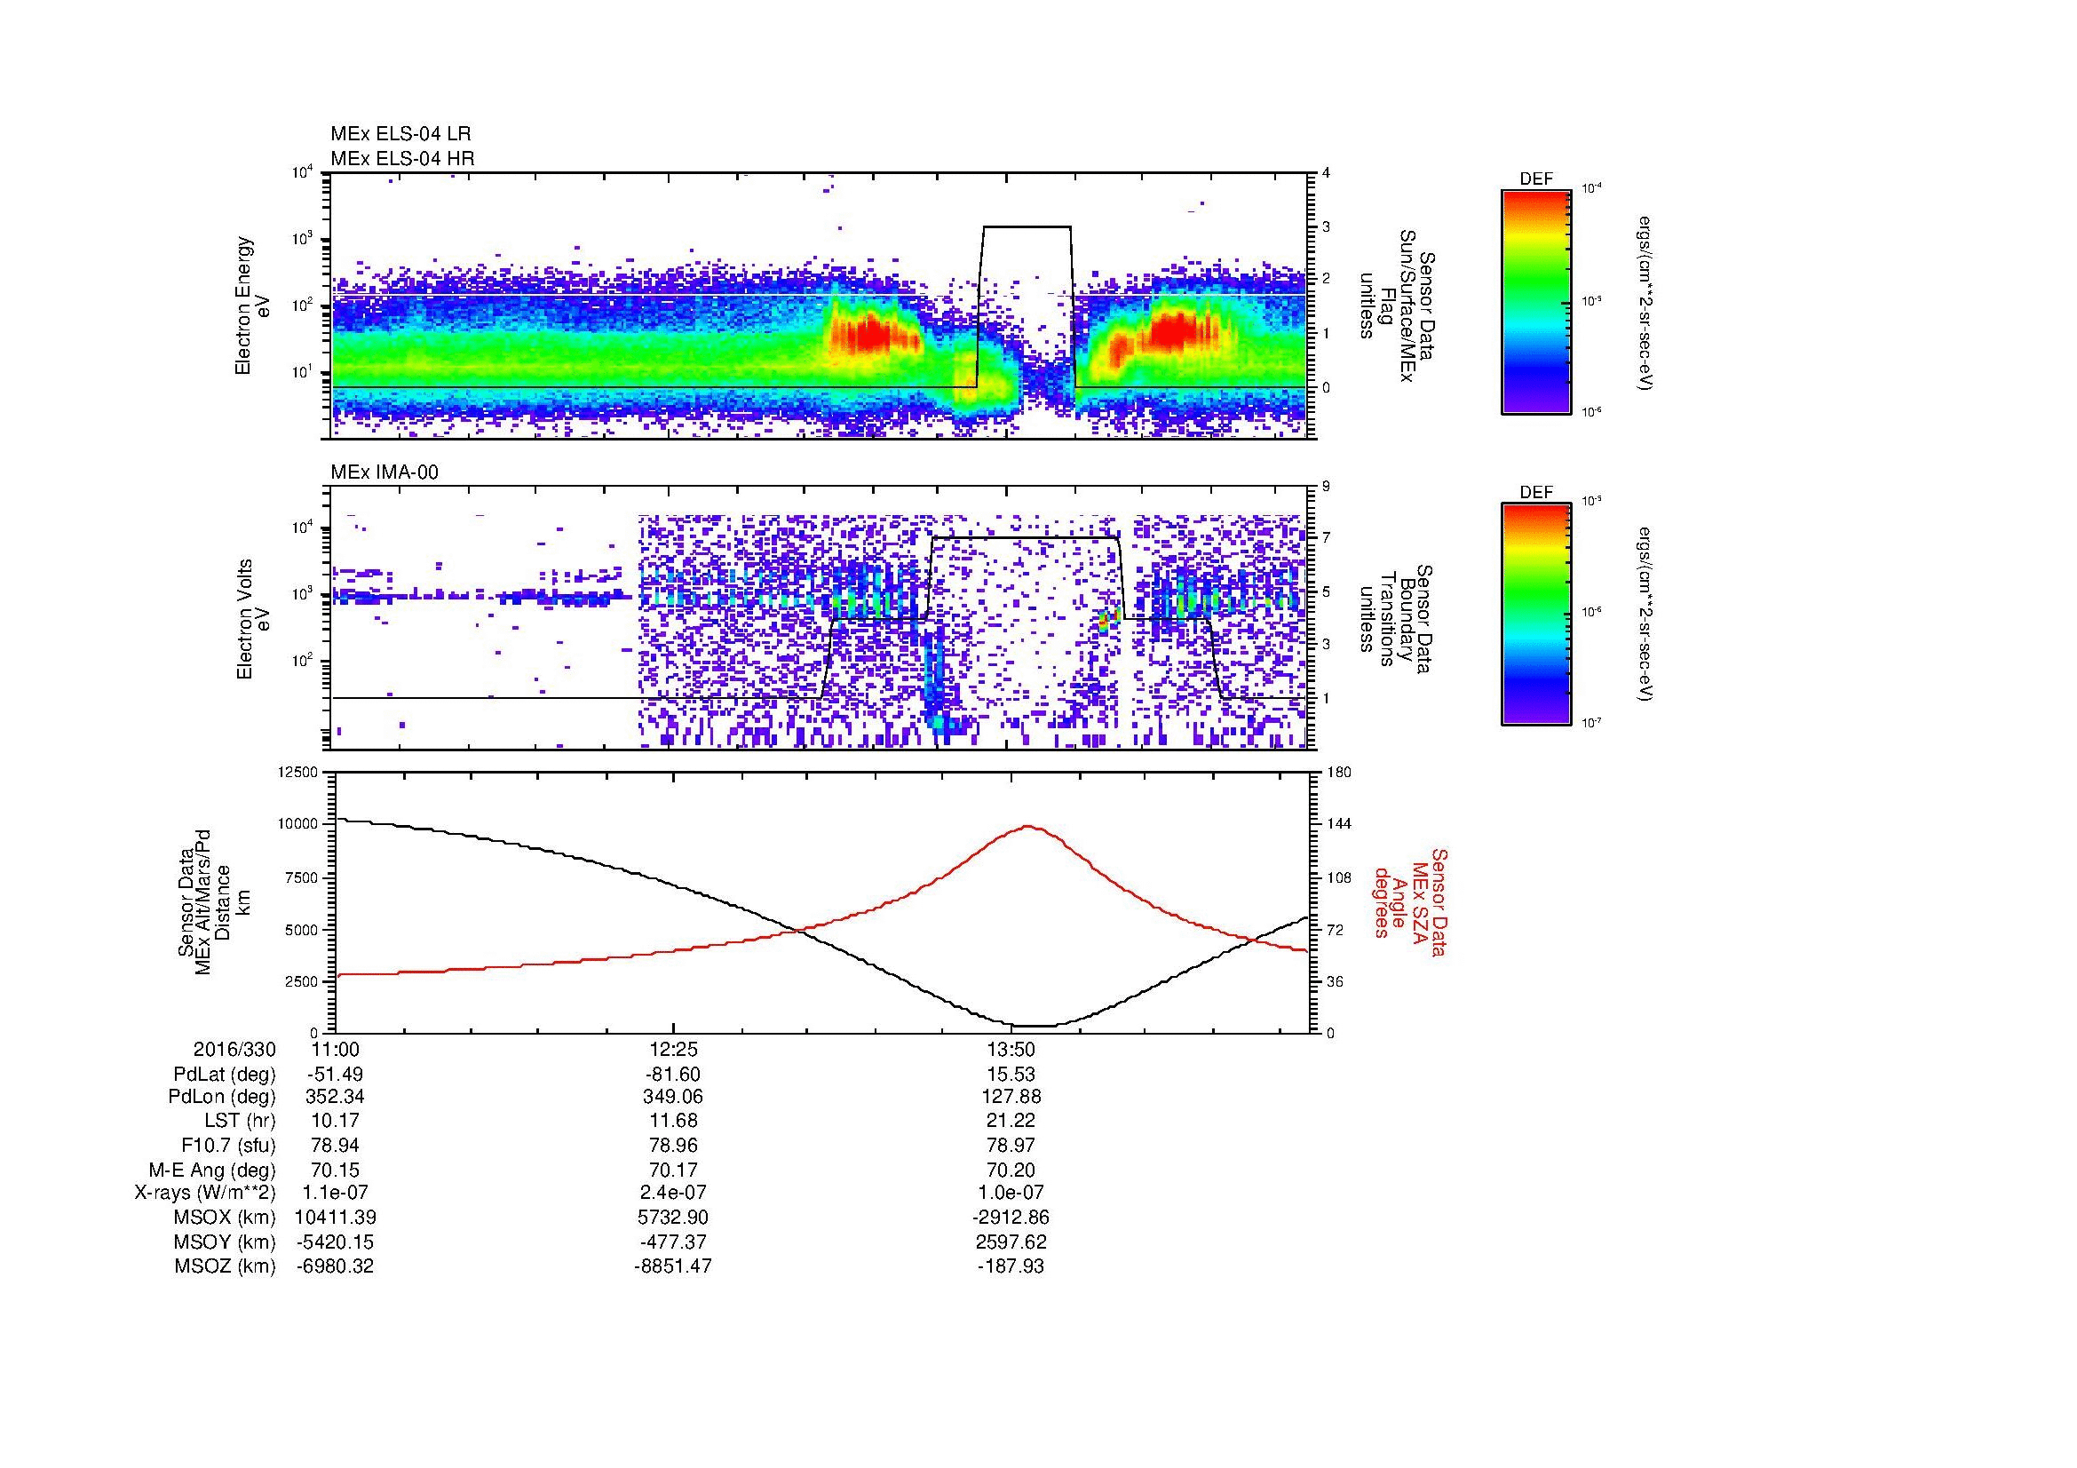Click the MSOZ value -8851.47
Screen dimensions: 2077x1468
click(x=673, y=1266)
